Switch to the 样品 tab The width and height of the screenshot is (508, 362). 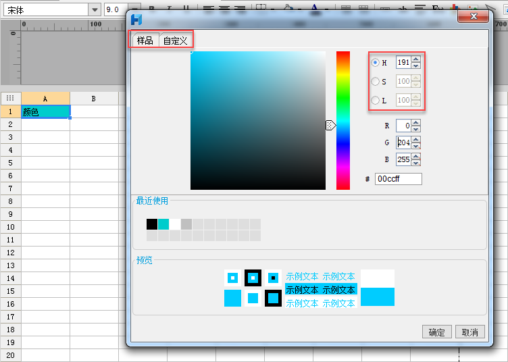145,41
